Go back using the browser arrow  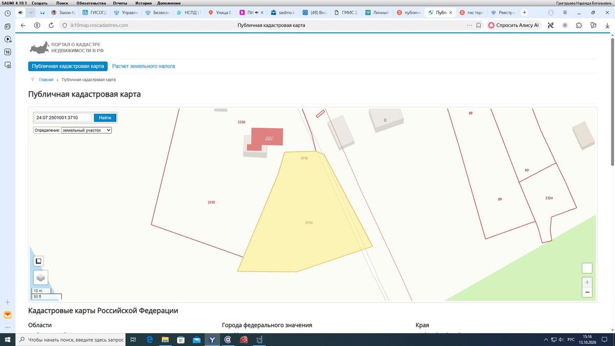(23, 25)
